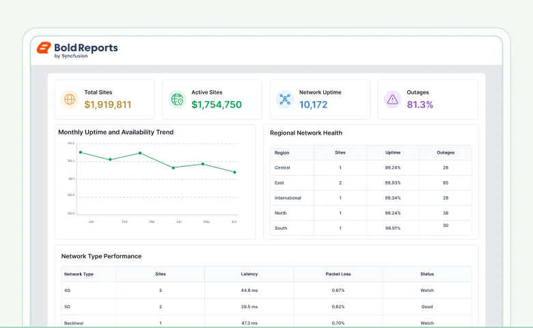Click the 44.8 ms latency cell
The width and height of the screenshot is (533, 328).
pyautogui.click(x=249, y=290)
